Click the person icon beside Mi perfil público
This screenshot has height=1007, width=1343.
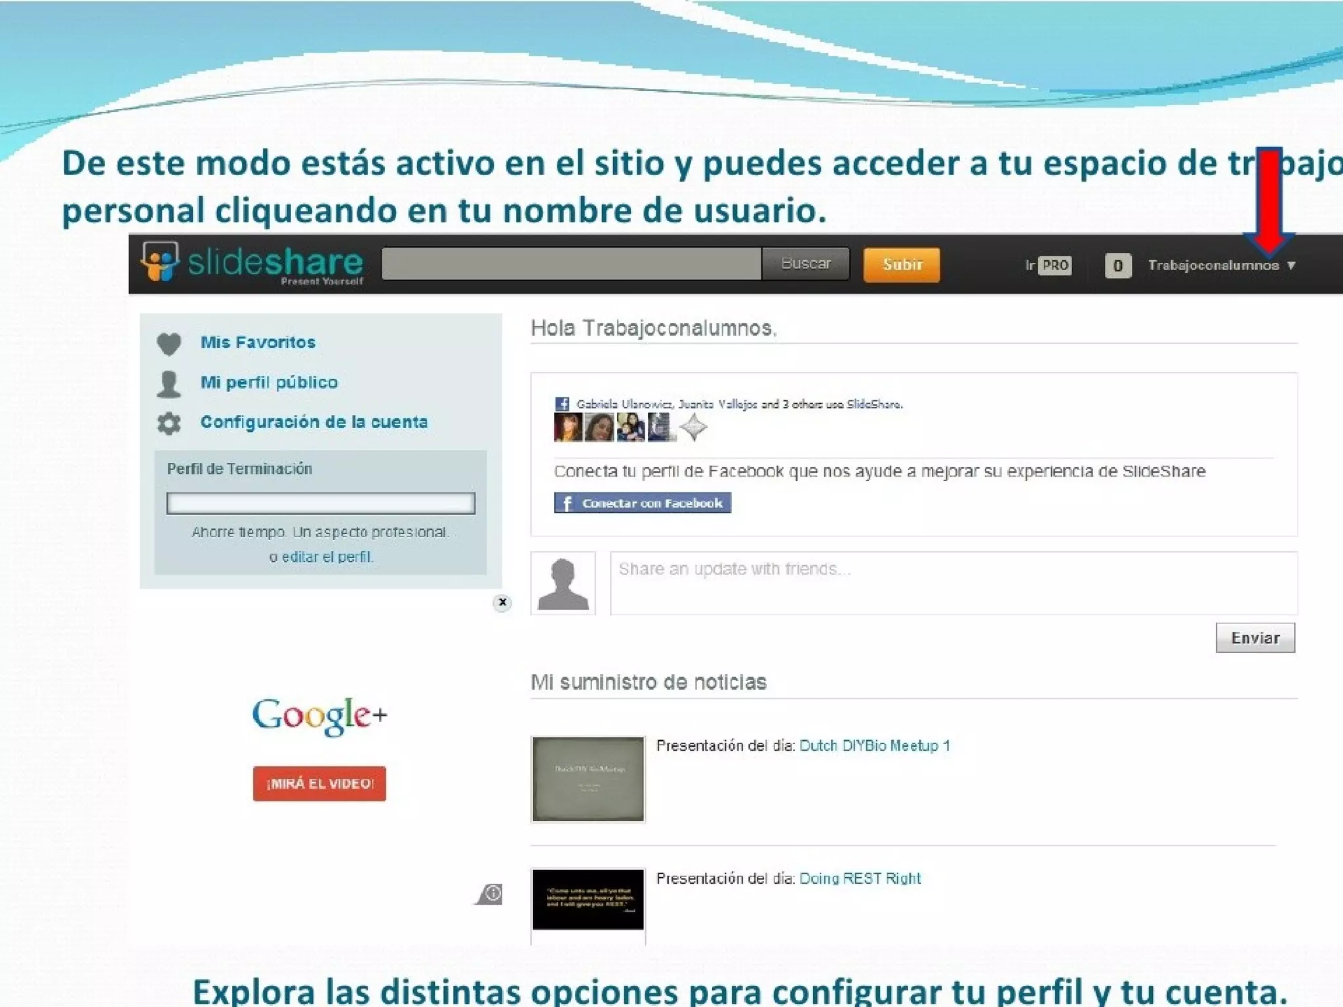tap(169, 384)
